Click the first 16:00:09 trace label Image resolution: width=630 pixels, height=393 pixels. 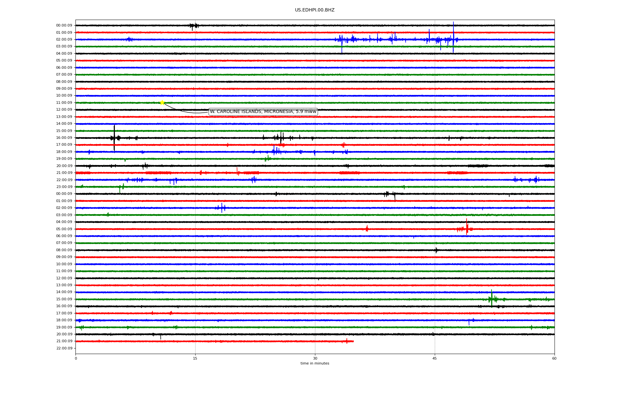click(64, 138)
